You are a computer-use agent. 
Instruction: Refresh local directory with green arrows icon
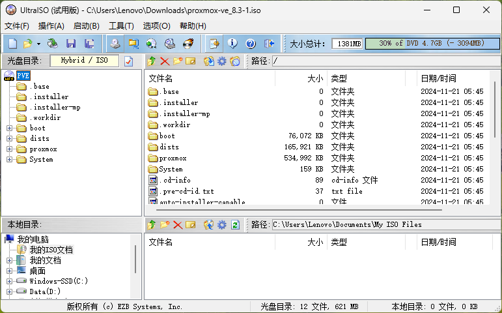(x=235, y=224)
